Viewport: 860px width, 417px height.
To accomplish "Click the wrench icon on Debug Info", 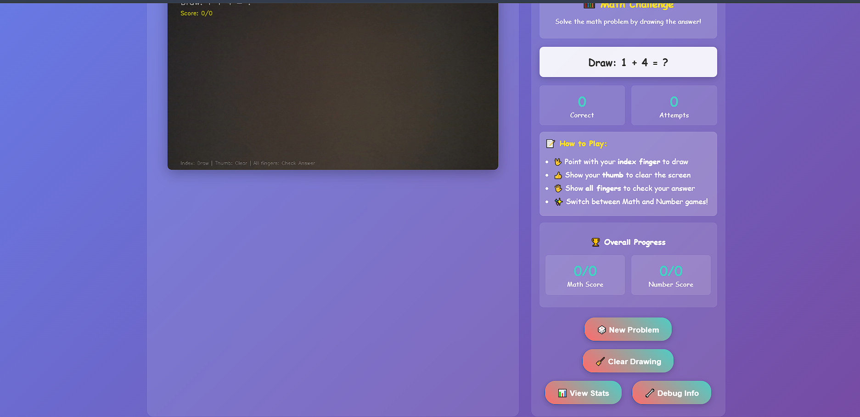I will (x=650, y=393).
